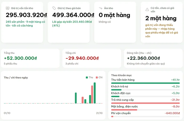Image resolution: width=184 pixels, height=121 pixels.
Task: Click the 0 mặt hàng negative stock value
Action: [114, 15]
